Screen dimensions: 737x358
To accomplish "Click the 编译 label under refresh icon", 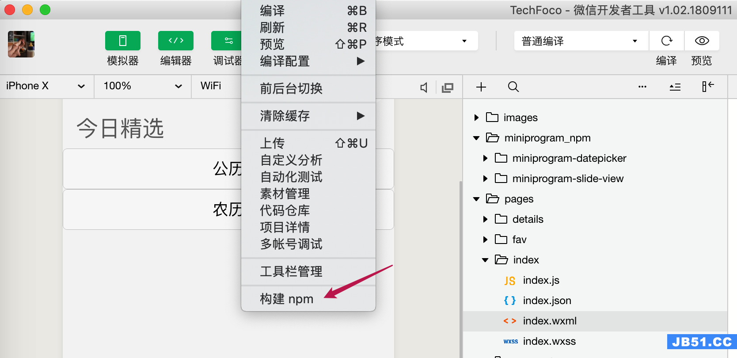I will (x=666, y=61).
